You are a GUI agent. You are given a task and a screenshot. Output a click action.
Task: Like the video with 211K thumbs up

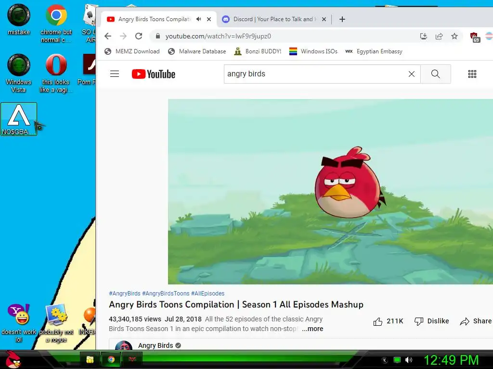[x=388, y=321]
